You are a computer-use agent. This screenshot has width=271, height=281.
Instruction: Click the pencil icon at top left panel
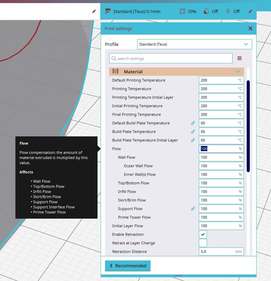pyautogui.click(x=94, y=11)
